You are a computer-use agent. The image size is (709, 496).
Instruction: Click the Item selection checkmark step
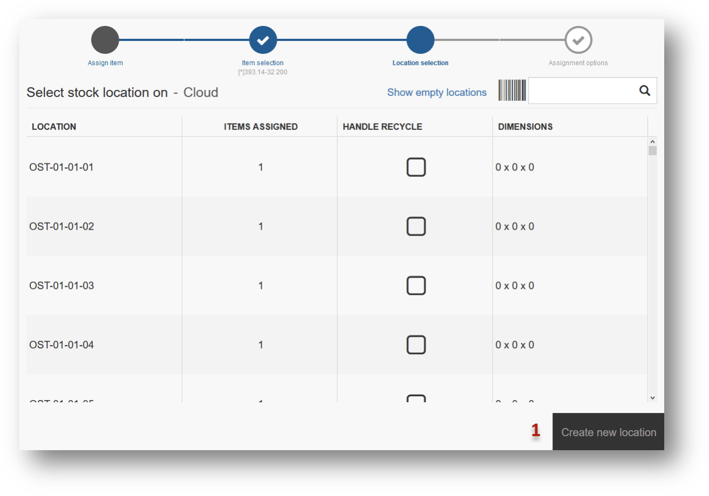coord(263,40)
